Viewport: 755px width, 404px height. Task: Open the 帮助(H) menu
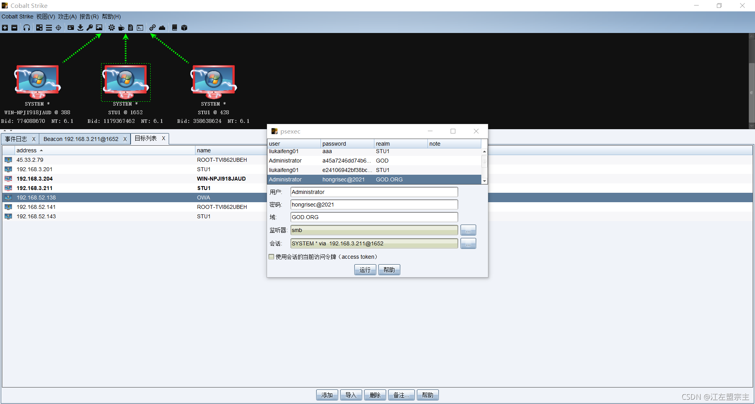tap(111, 16)
